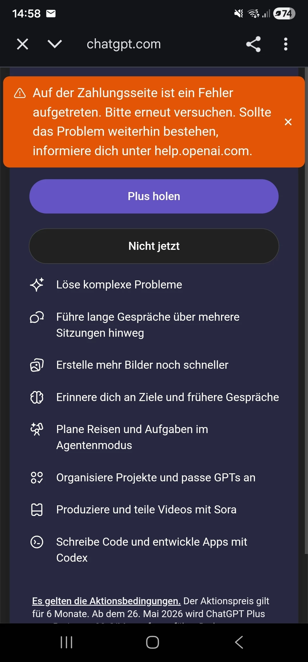Image resolution: width=308 pixels, height=662 pixels.
Task: Tap the warning triangle icon
Action: click(x=20, y=93)
